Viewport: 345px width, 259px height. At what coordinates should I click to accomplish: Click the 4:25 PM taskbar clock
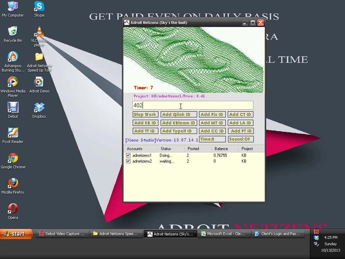331,237
